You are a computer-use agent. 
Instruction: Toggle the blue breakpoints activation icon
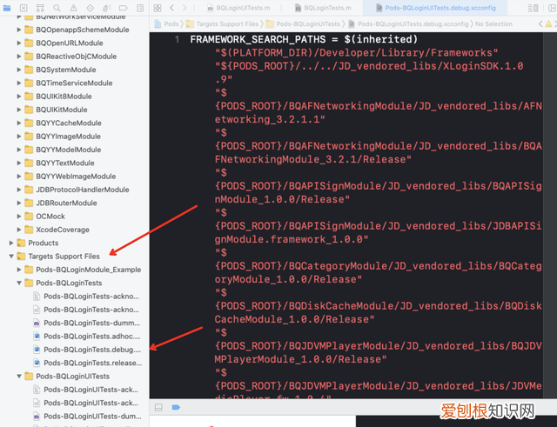(x=176, y=406)
